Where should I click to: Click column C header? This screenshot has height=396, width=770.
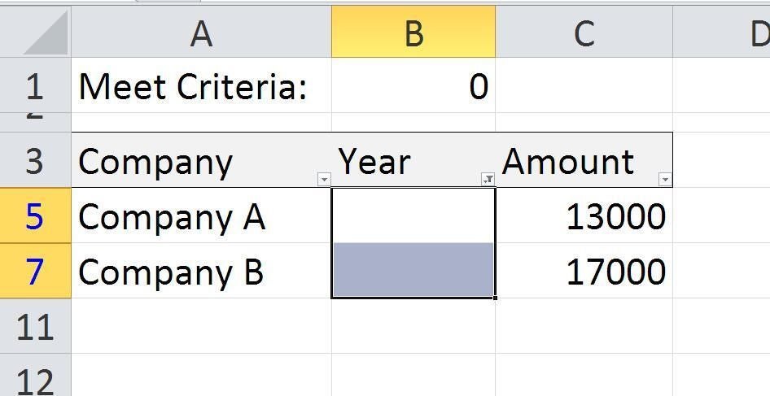(584, 33)
